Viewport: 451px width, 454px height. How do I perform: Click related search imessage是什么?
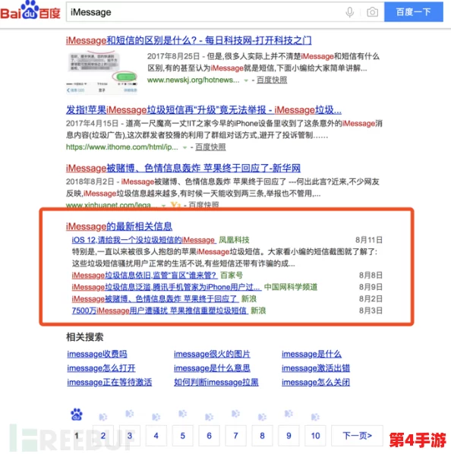pyautogui.click(x=311, y=354)
